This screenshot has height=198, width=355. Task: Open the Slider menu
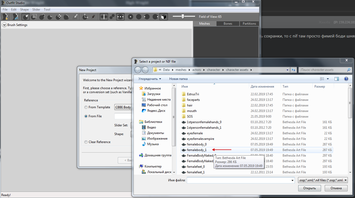[36, 10]
